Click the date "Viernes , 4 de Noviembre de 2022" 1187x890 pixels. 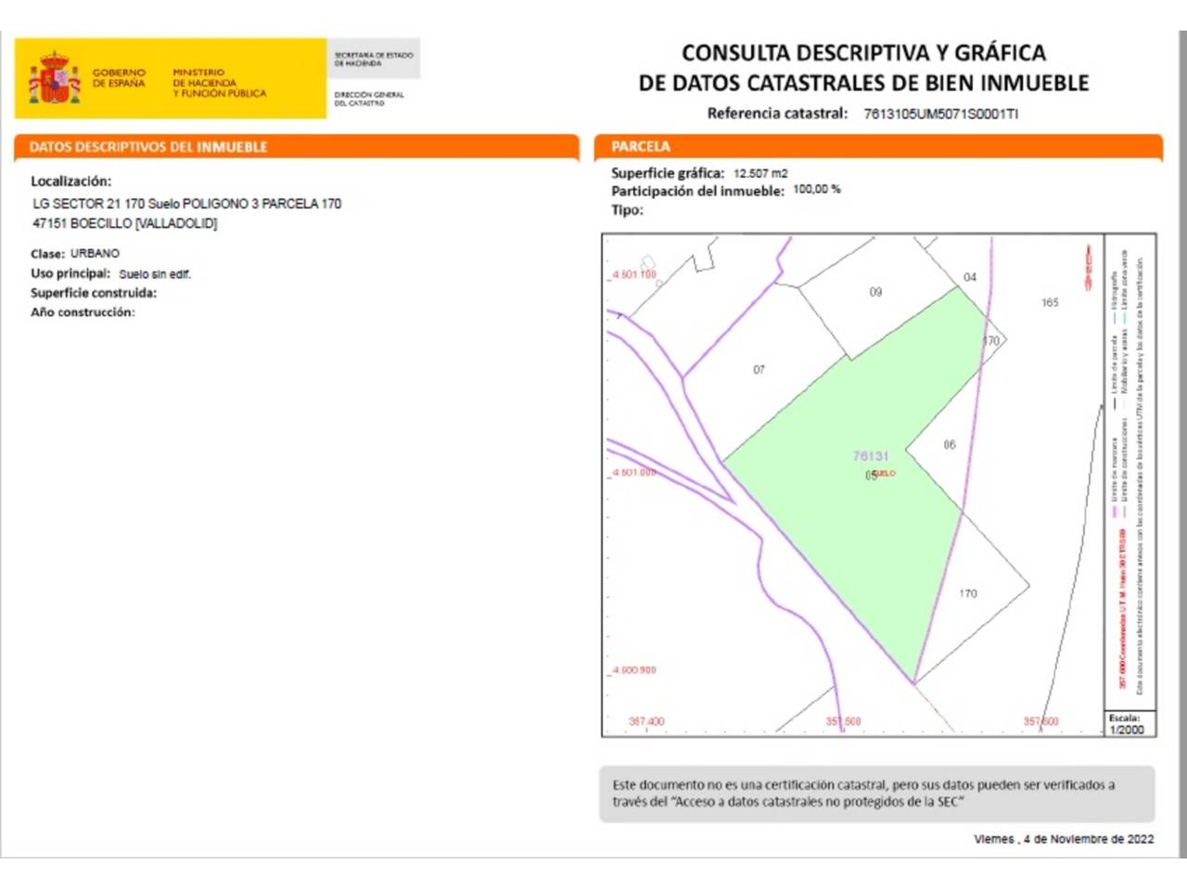point(1064,839)
